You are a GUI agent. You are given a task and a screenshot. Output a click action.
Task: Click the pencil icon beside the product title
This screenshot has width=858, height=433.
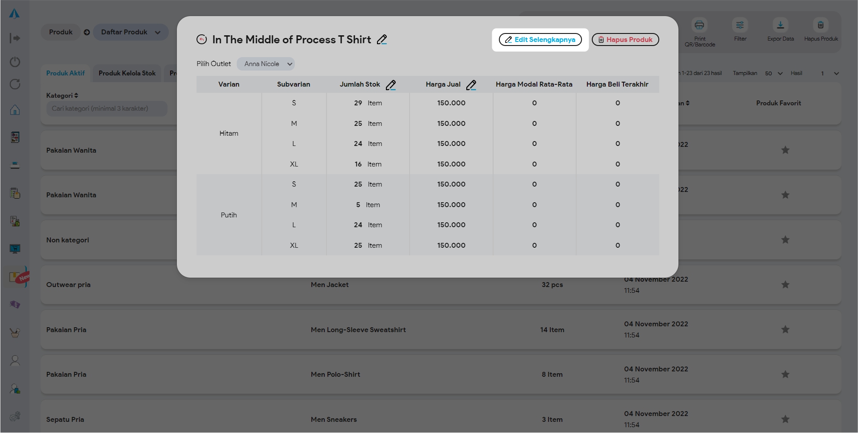(x=382, y=40)
